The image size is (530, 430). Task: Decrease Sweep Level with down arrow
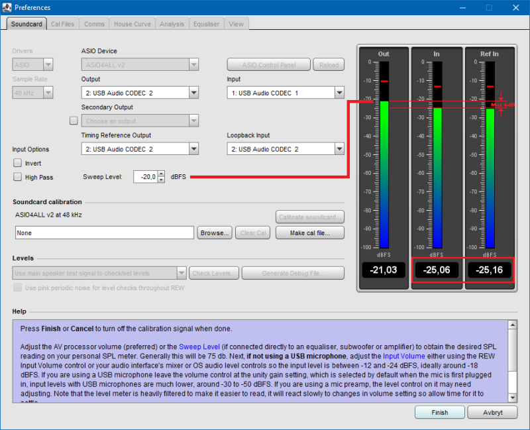(162, 180)
